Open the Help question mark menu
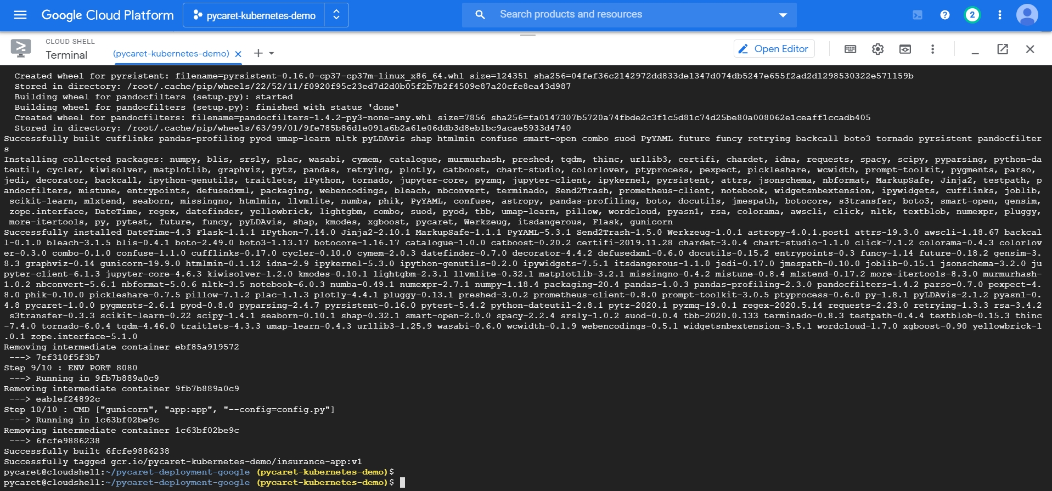 click(x=944, y=15)
